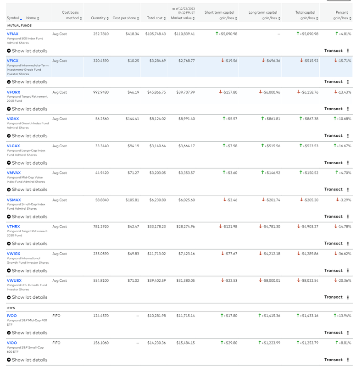Image resolution: width=356 pixels, height=367 pixels.
Task: Open the three-dot menu for VTHRX
Action: click(348, 244)
